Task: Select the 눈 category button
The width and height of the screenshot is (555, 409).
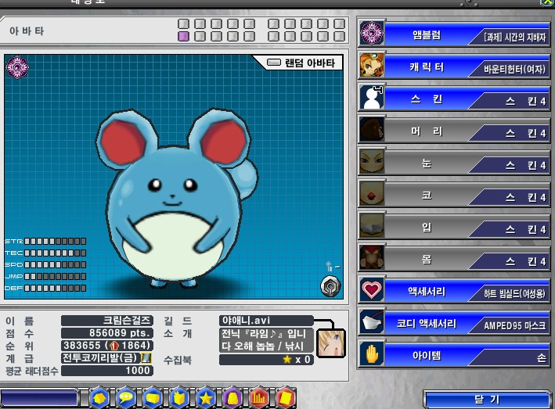Action: [427, 163]
